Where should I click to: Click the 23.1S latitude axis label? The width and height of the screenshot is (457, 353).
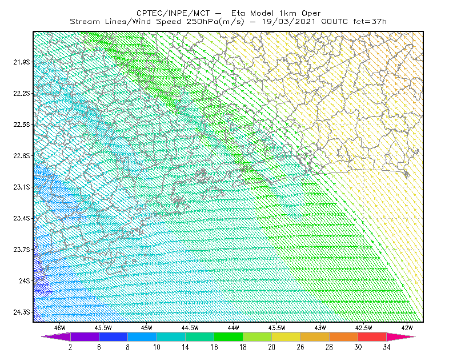click(x=21, y=187)
